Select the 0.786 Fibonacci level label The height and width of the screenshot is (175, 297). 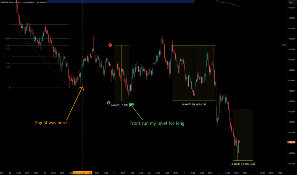(8, 38)
